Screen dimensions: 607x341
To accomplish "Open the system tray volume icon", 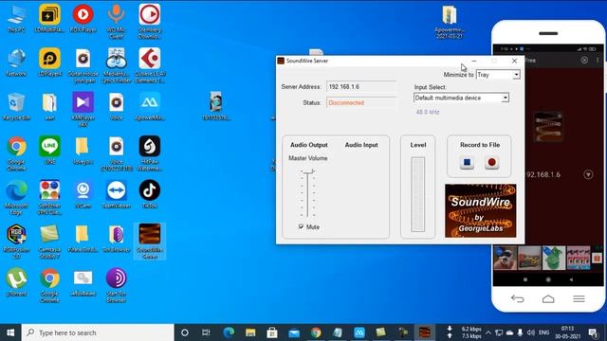I will coord(531,332).
